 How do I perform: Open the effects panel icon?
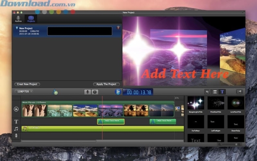point(208,92)
